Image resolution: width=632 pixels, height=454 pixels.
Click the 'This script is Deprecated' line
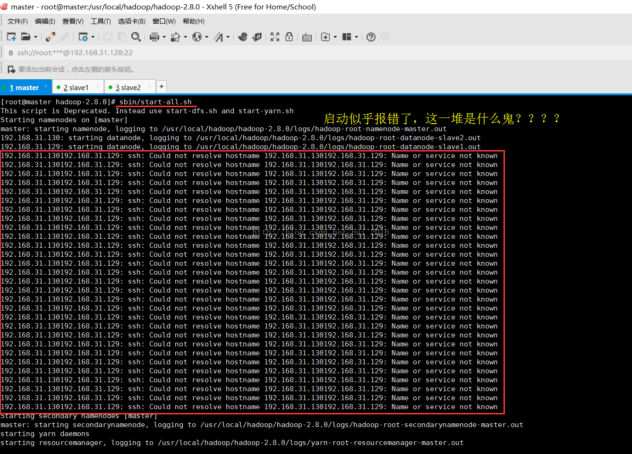[x=147, y=111]
